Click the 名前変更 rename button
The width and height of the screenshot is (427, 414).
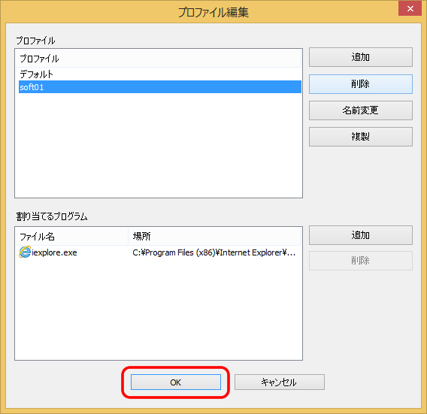[361, 110]
